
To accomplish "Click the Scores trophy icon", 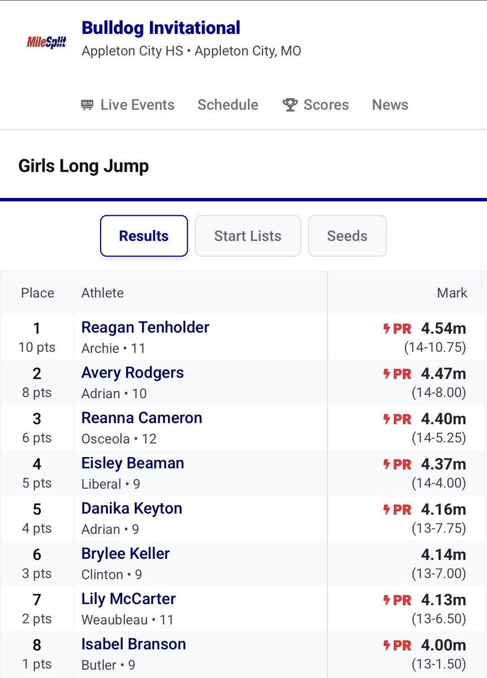I will pos(290,105).
